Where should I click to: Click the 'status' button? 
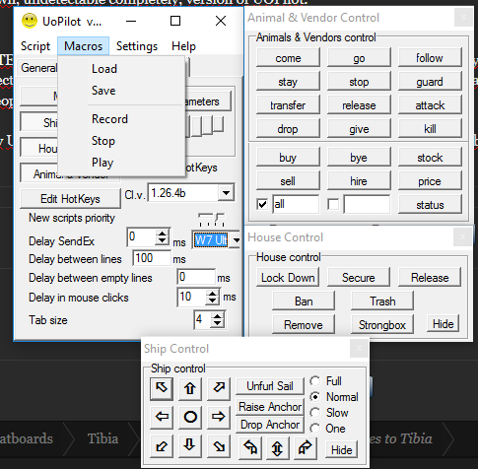tap(430, 205)
